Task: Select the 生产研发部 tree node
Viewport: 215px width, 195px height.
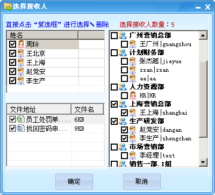Action: coord(147,121)
